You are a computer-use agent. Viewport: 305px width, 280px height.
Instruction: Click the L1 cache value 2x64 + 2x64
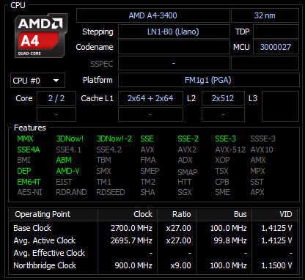click(150, 98)
